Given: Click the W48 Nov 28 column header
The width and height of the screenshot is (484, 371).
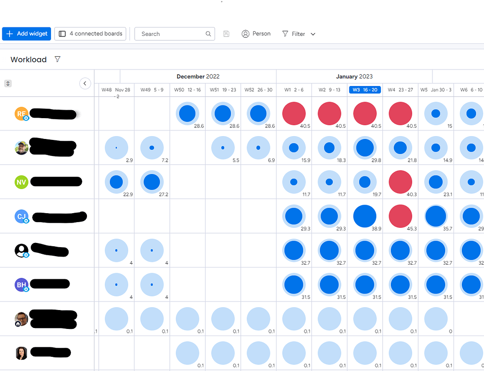Looking at the screenshot, I should tap(116, 89).
